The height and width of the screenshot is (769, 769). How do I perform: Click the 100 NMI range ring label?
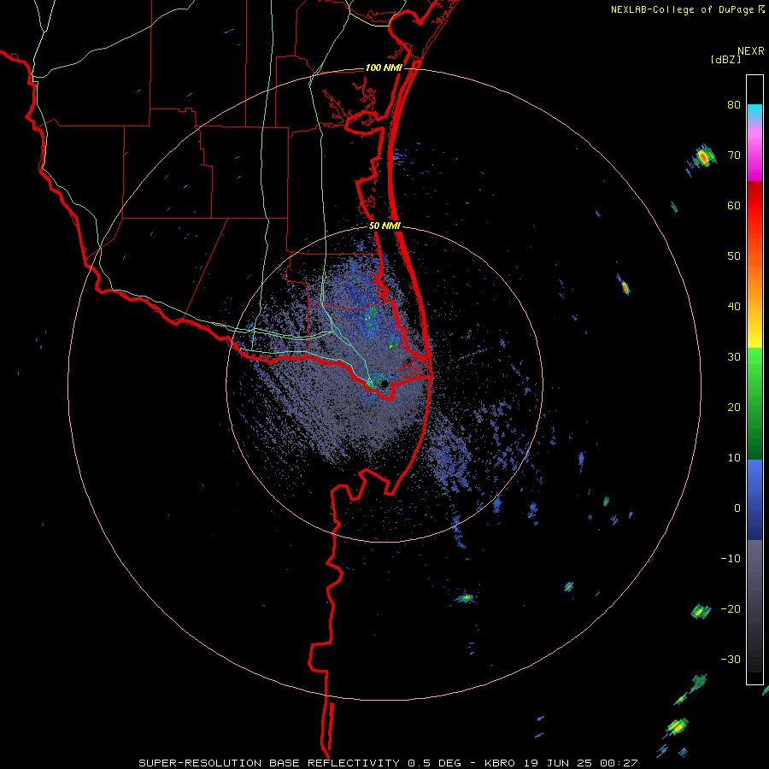(x=384, y=68)
